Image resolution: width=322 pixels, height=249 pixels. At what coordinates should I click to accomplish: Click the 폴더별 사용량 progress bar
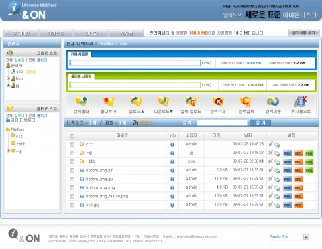[135, 85]
